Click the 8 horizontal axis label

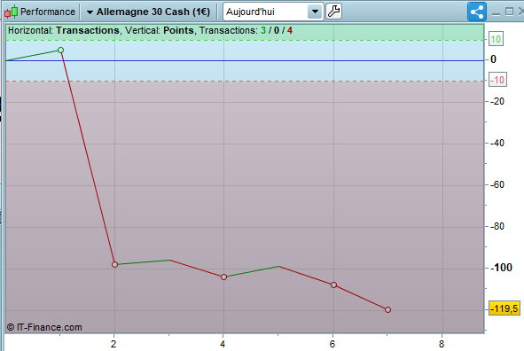coord(442,344)
